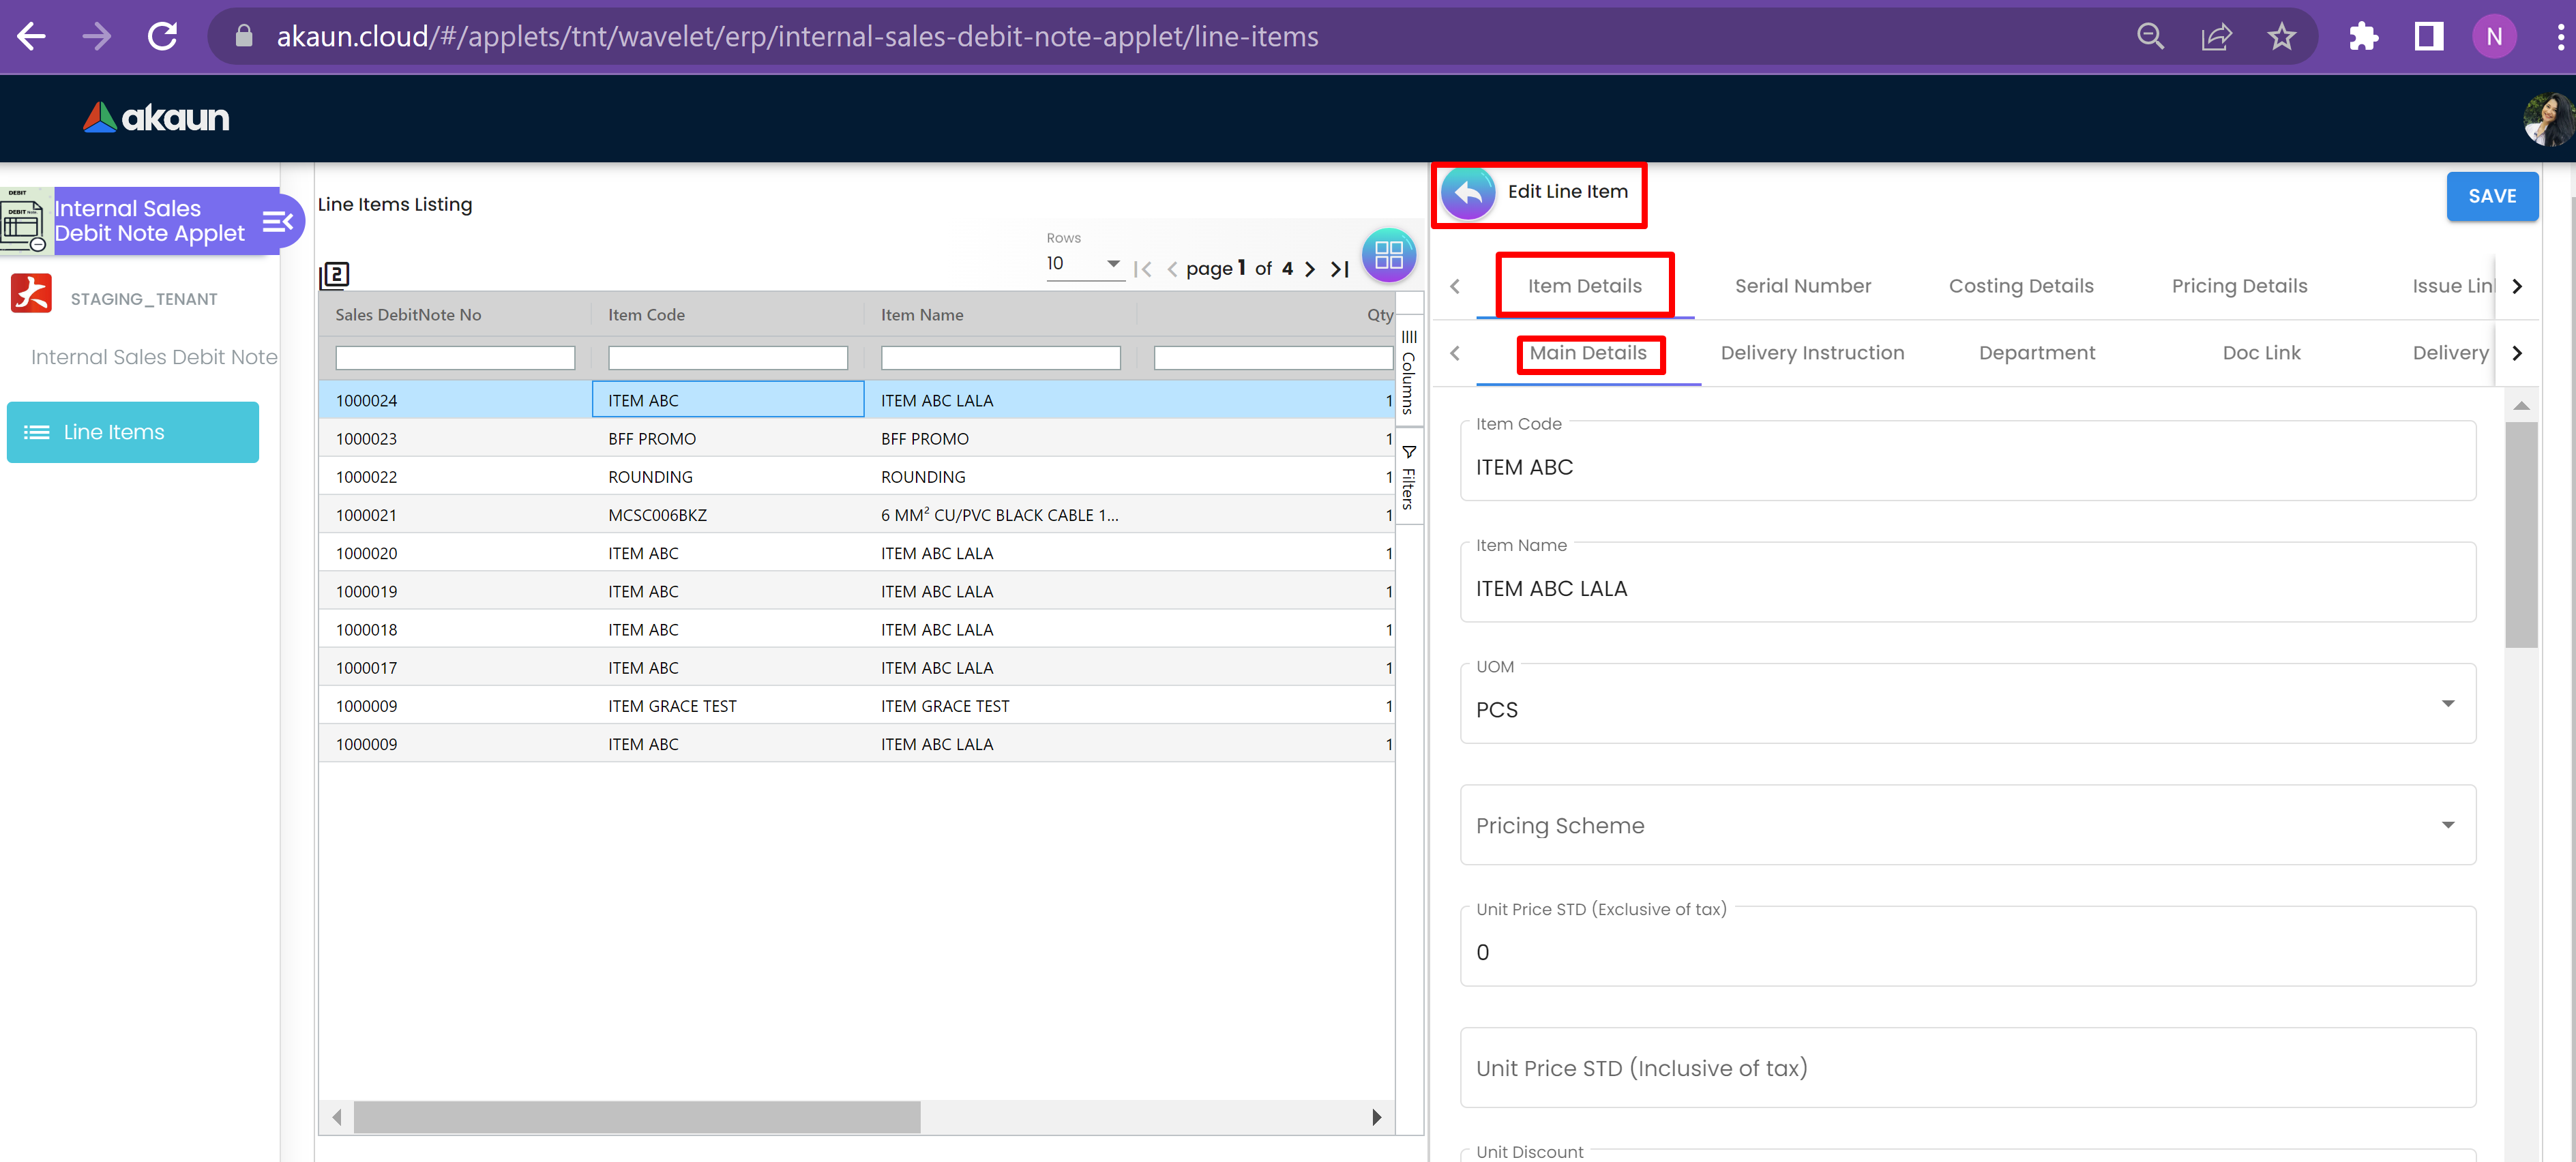Click the back arrow beside Edit Line Item
Screen dimensions: 2576x1162
1468,193
